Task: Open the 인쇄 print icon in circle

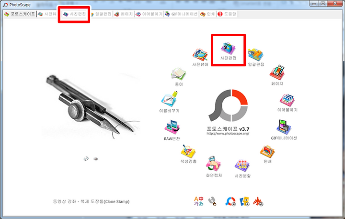Action: tap(267, 154)
